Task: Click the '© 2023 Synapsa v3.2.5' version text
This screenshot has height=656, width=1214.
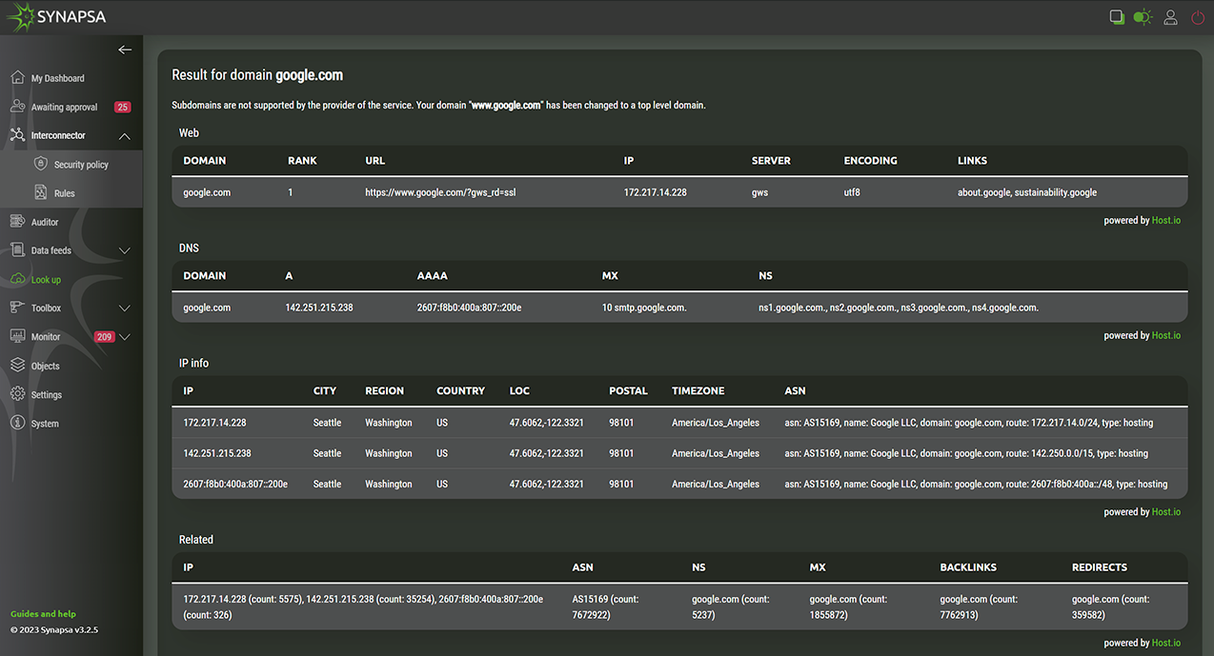Action: 54,629
